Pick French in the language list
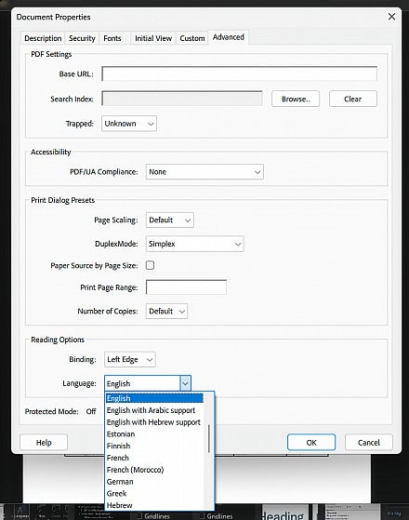 point(154,458)
